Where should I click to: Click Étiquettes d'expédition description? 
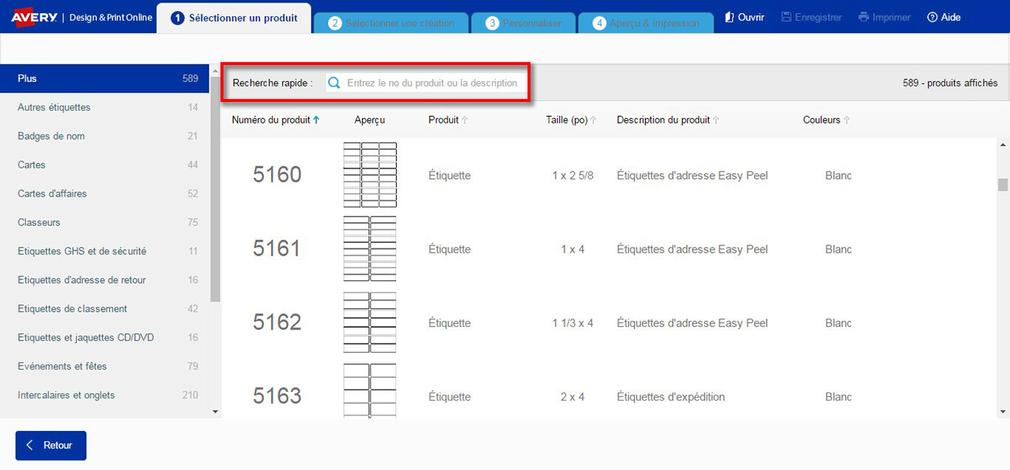(671, 398)
